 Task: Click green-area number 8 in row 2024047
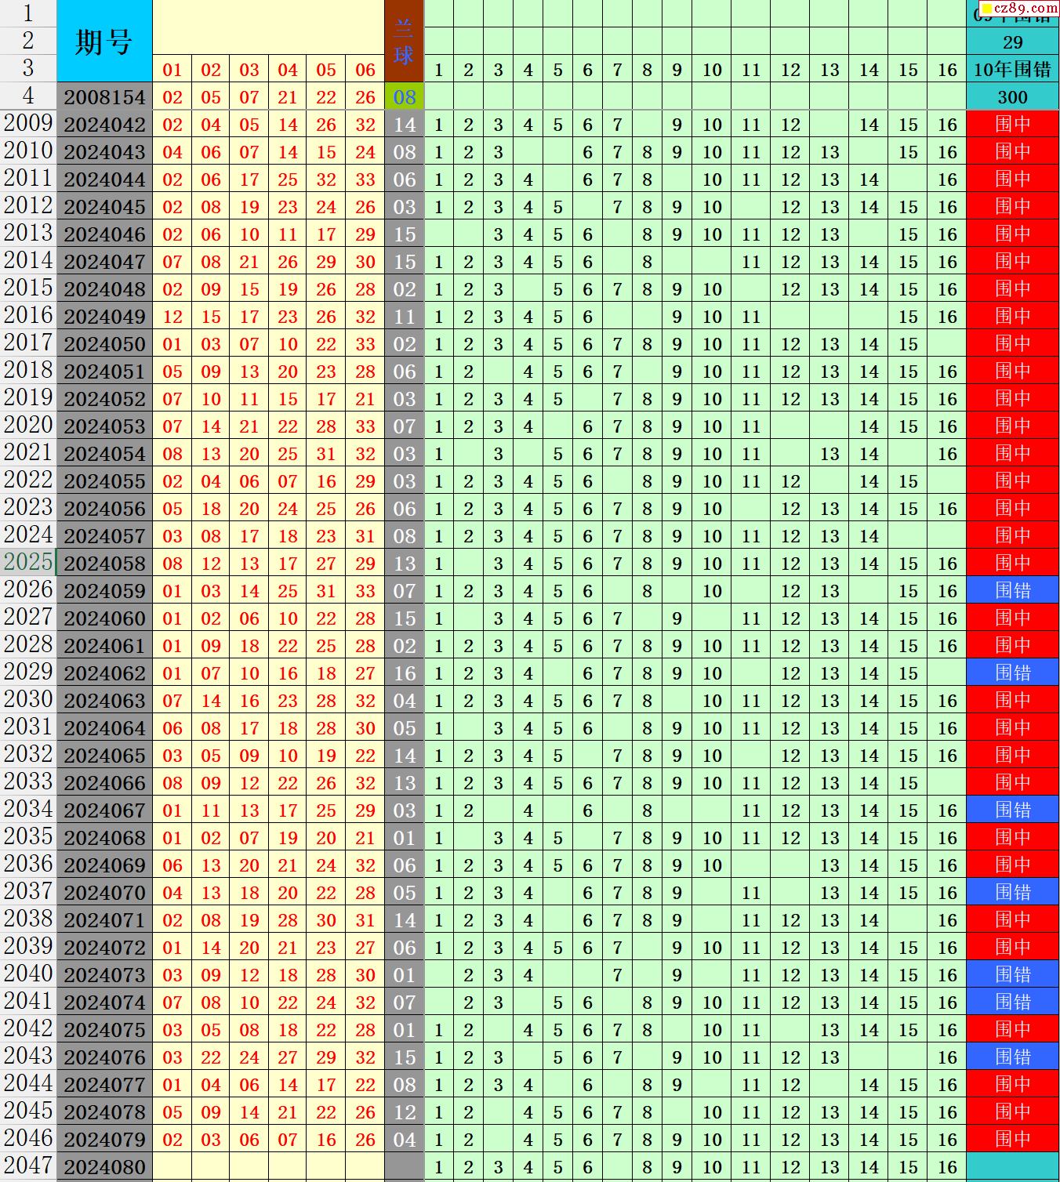coord(647,262)
